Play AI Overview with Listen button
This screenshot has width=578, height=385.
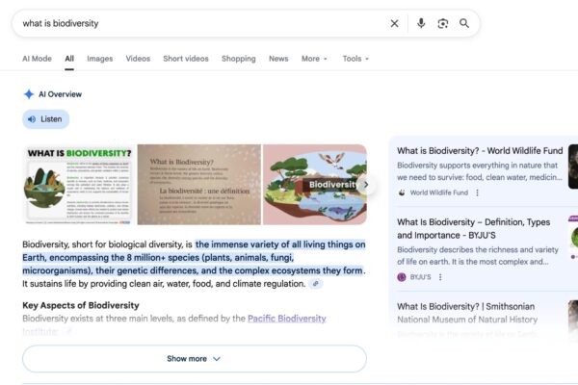tap(45, 119)
